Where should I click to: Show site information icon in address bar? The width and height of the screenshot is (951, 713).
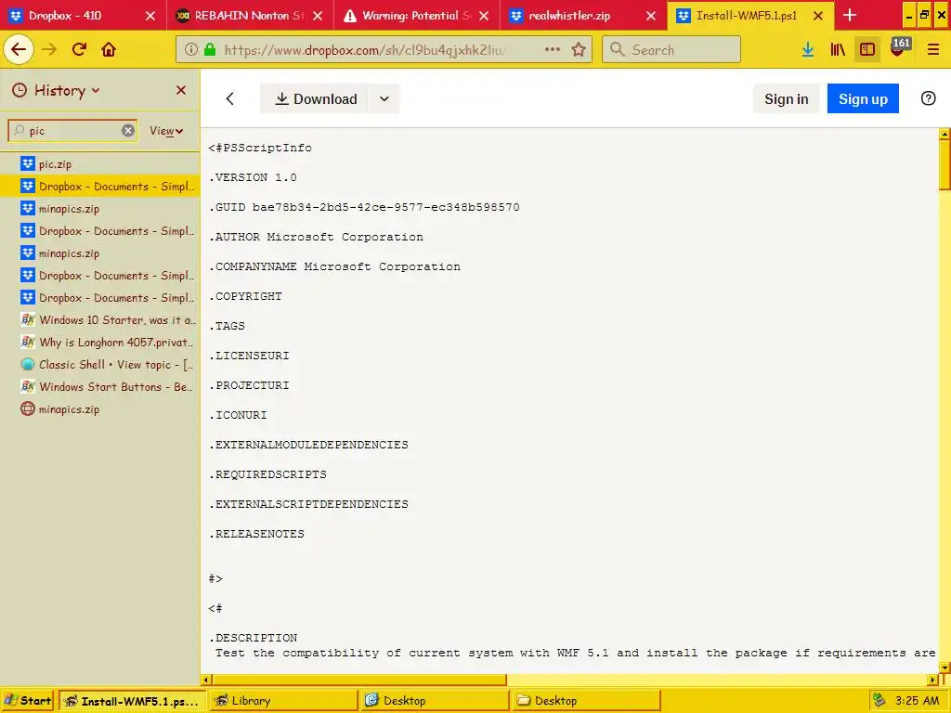(191, 50)
